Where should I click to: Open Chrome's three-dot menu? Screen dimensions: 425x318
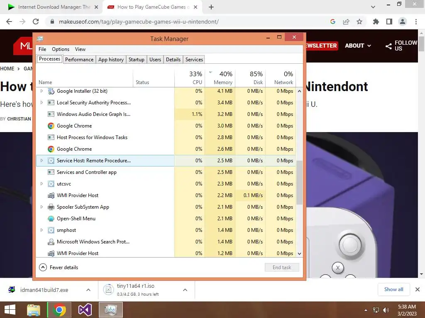point(416,22)
